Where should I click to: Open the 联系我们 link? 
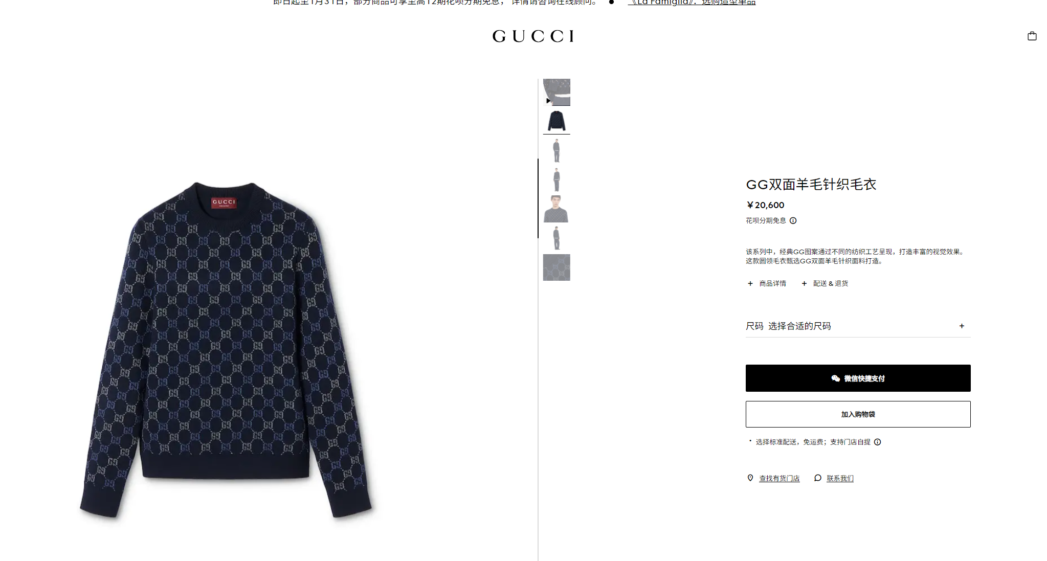coord(840,478)
